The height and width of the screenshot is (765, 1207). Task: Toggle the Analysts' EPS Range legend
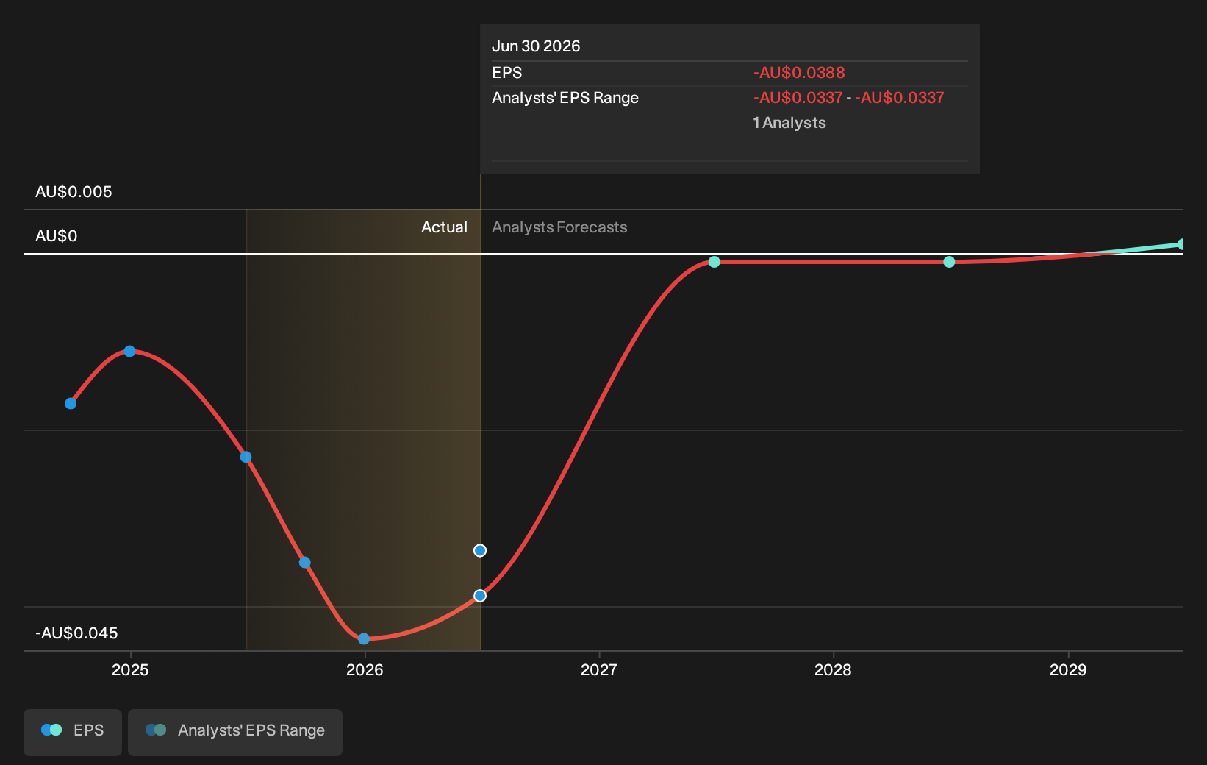tap(235, 732)
